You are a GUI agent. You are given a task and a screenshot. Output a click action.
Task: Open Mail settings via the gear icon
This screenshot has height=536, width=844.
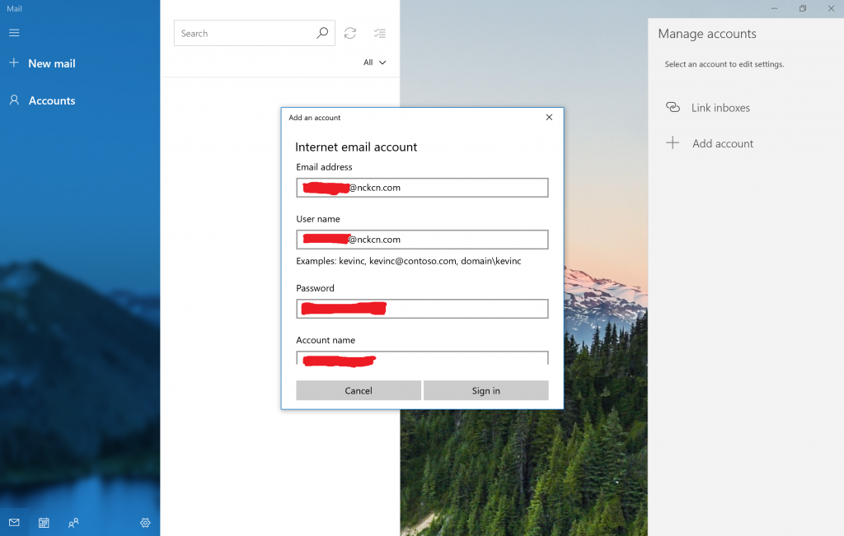(x=145, y=523)
